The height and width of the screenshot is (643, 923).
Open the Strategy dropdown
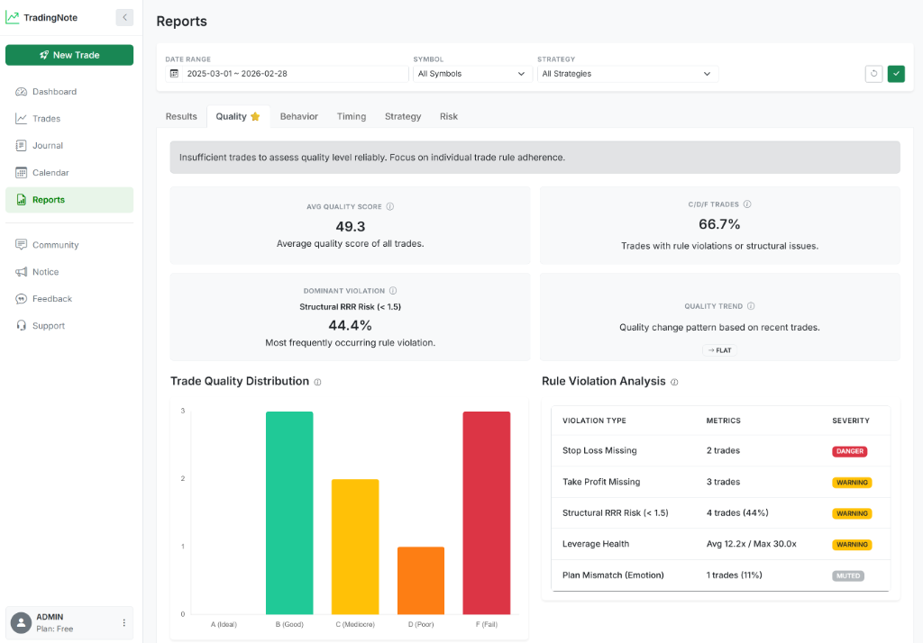[627, 74]
